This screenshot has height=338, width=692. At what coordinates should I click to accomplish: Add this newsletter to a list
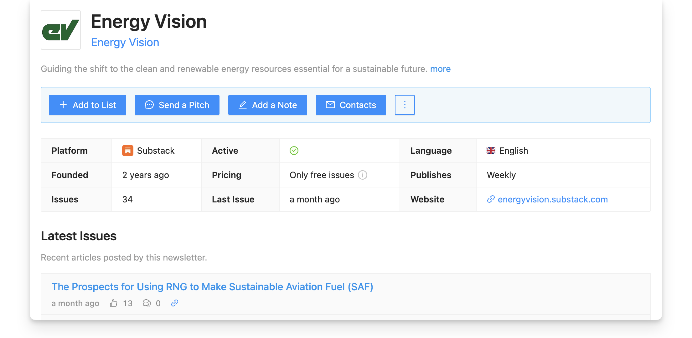pos(87,105)
